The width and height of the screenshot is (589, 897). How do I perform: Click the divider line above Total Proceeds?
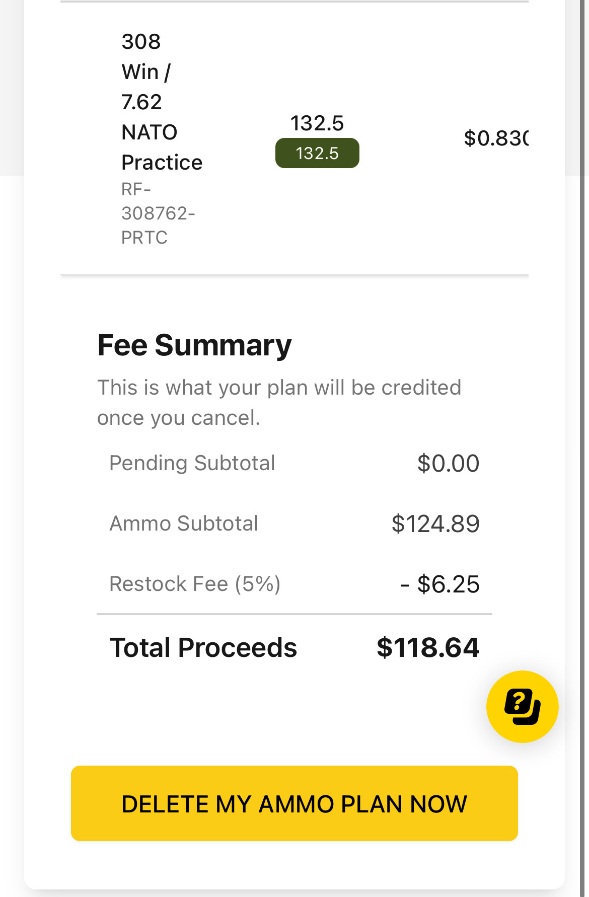294,614
